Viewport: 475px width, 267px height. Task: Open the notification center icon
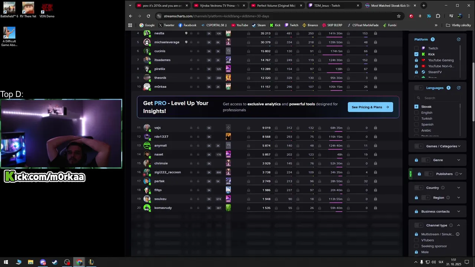point(466,262)
